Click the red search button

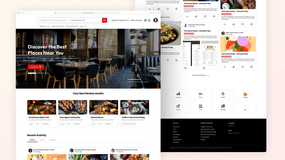coord(104,20)
